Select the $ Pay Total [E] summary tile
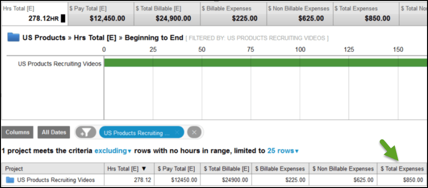428x188 pixels. 101,13
